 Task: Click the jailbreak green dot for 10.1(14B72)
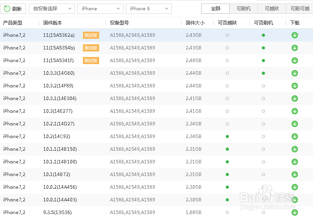(227, 174)
